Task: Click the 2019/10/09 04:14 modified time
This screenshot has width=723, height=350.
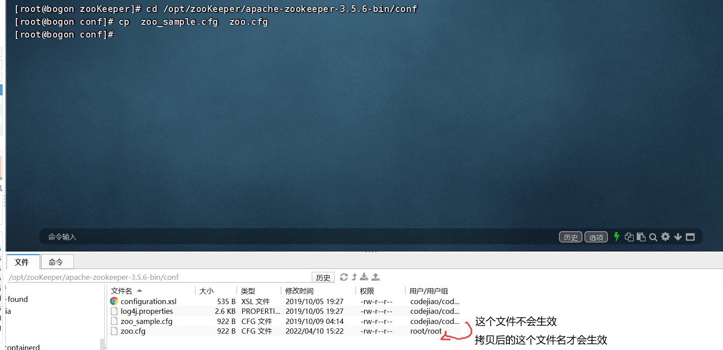Action: tap(314, 321)
